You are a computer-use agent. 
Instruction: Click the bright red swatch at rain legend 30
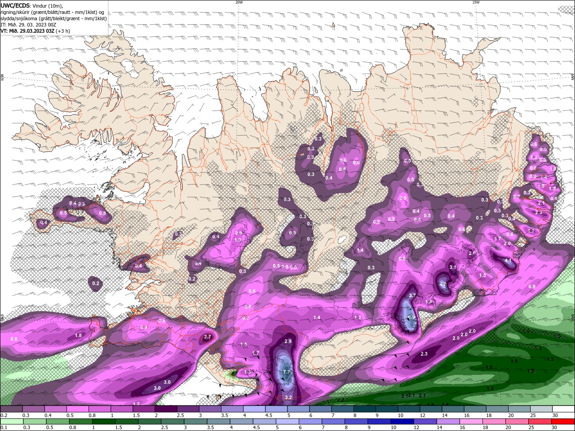[563, 422]
